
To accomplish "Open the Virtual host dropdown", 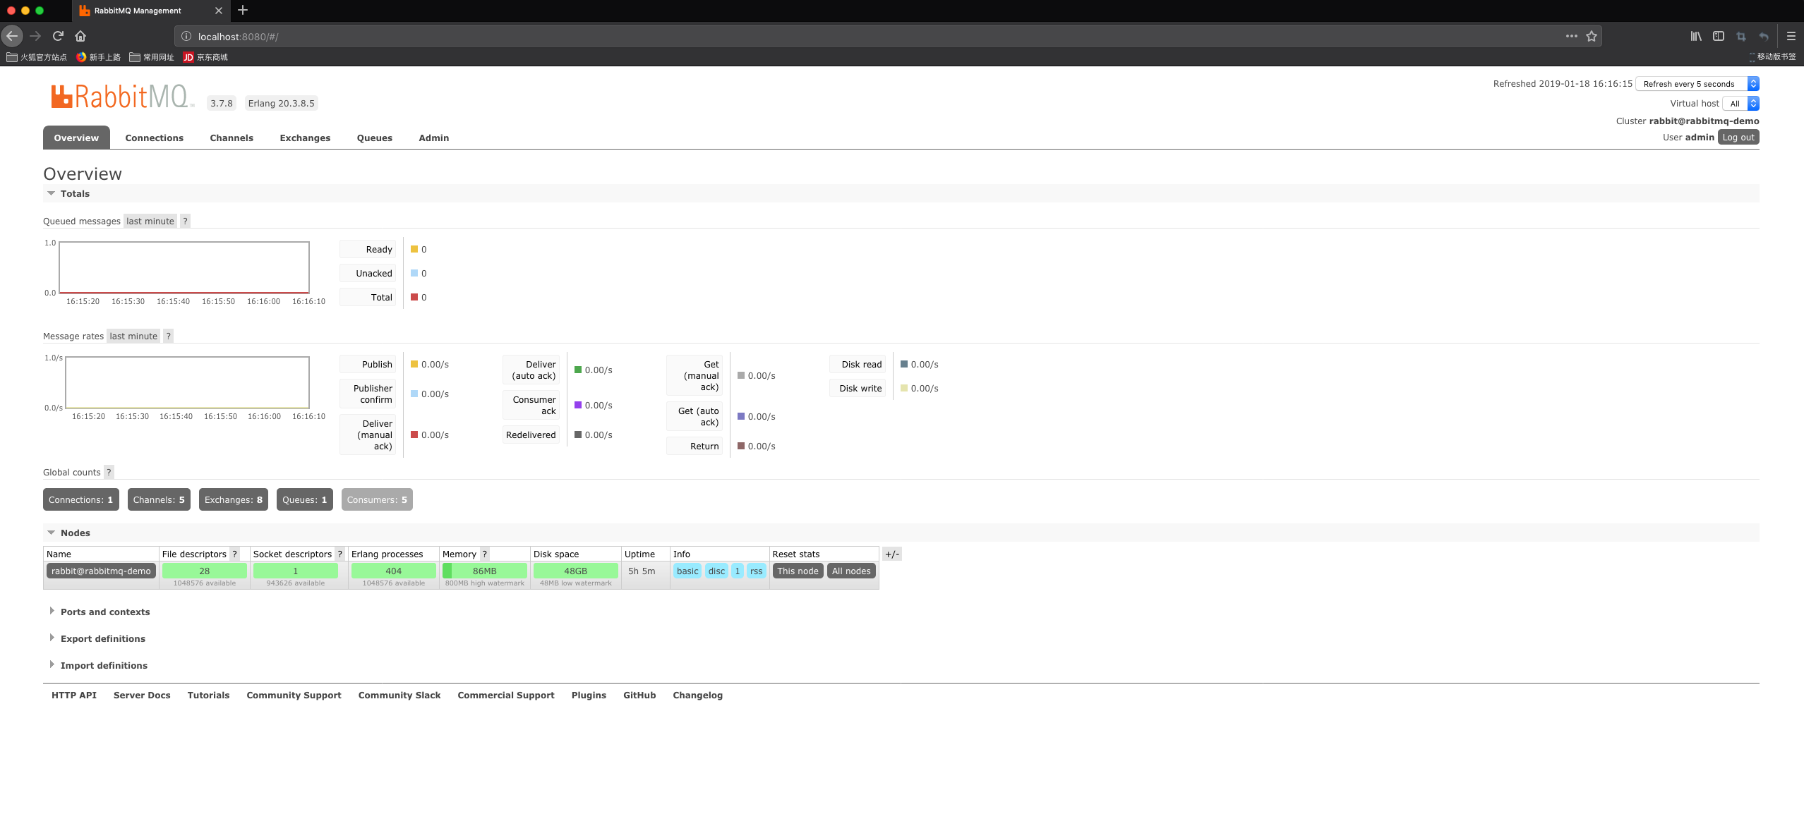I will [x=1740, y=104].
